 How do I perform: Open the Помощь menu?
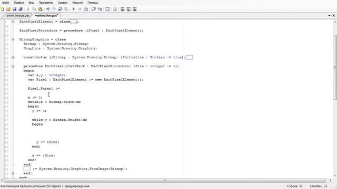coord(93,3)
